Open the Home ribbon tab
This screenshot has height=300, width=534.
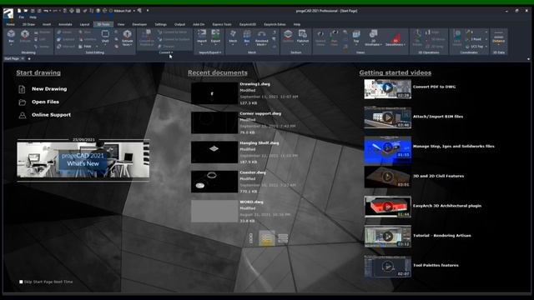pyautogui.click(x=10, y=24)
